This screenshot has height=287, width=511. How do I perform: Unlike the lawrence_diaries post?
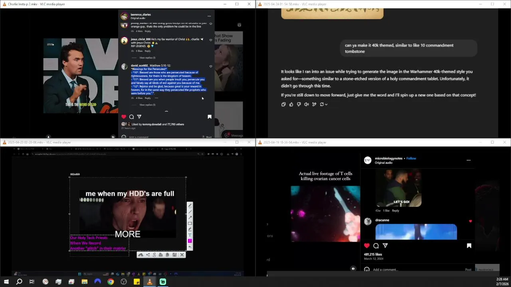pos(124,117)
